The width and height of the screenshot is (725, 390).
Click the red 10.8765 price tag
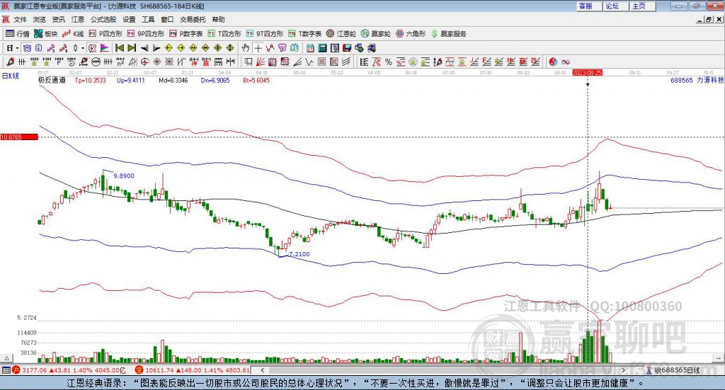[x=19, y=137]
